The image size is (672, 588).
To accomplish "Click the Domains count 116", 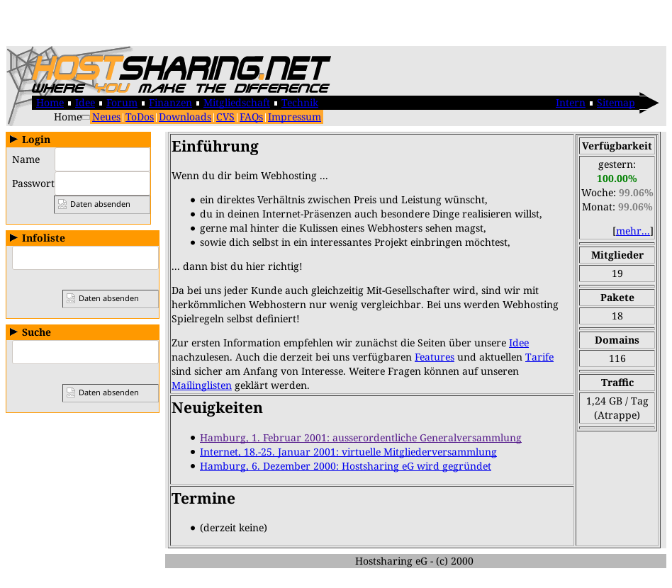I will pyautogui.click(x=617, y=358).
